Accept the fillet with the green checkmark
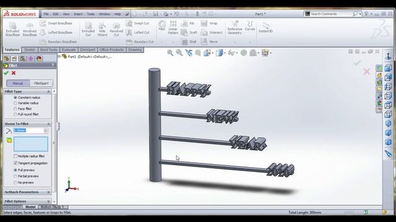This screenshot has width=396, height=222. coord(6,73)
